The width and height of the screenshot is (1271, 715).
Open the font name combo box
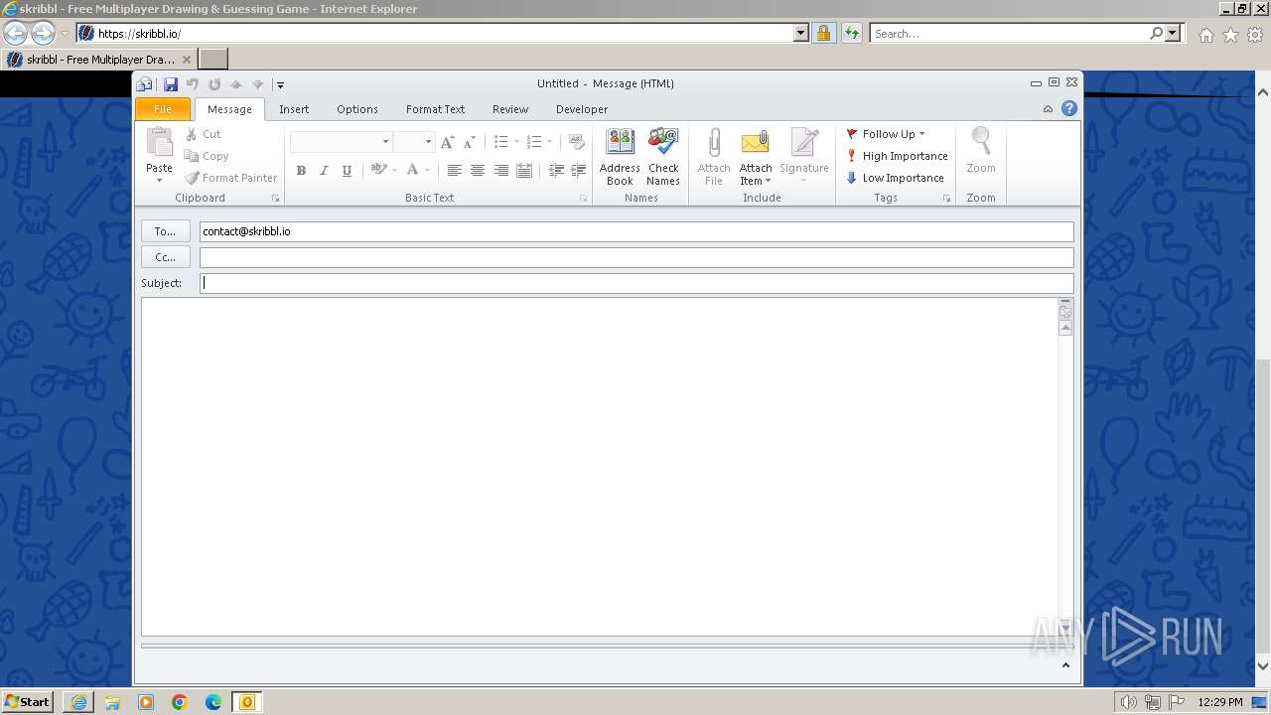341,142
